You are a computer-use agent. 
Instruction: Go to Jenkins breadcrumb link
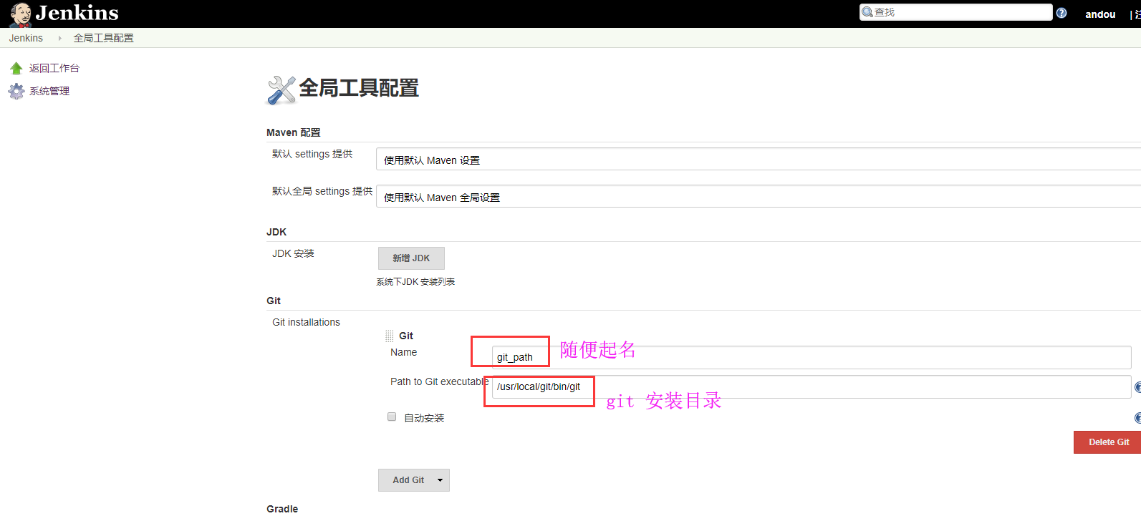(26, 38)
